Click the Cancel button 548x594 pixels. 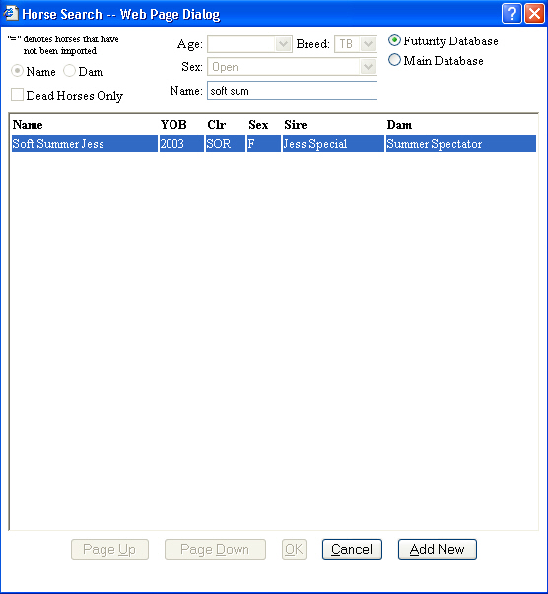(x=352, y=550)
